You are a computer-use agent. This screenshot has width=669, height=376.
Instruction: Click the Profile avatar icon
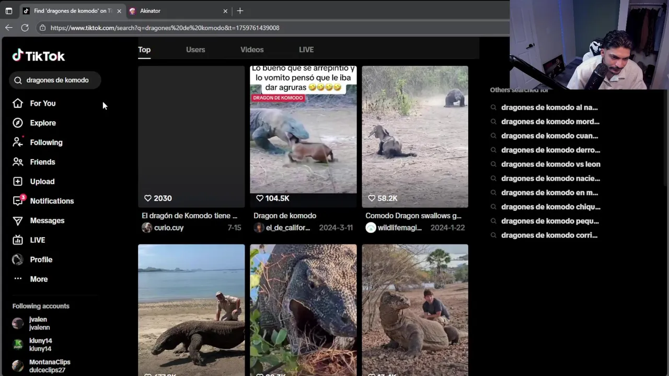click(18, 260)
